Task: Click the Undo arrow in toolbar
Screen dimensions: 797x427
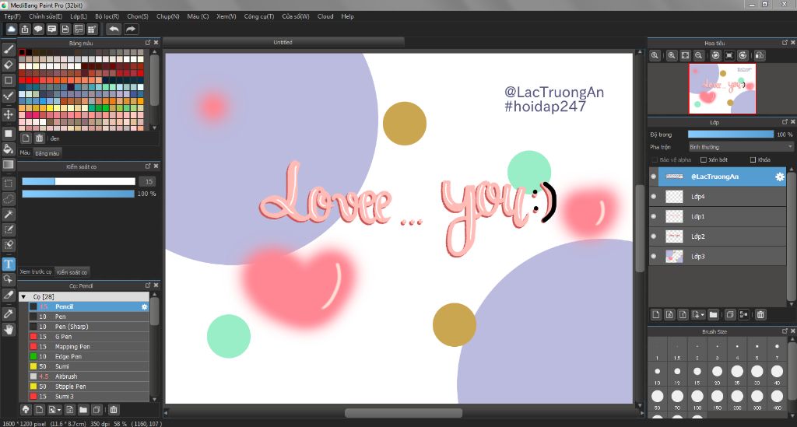Action: 114,29
